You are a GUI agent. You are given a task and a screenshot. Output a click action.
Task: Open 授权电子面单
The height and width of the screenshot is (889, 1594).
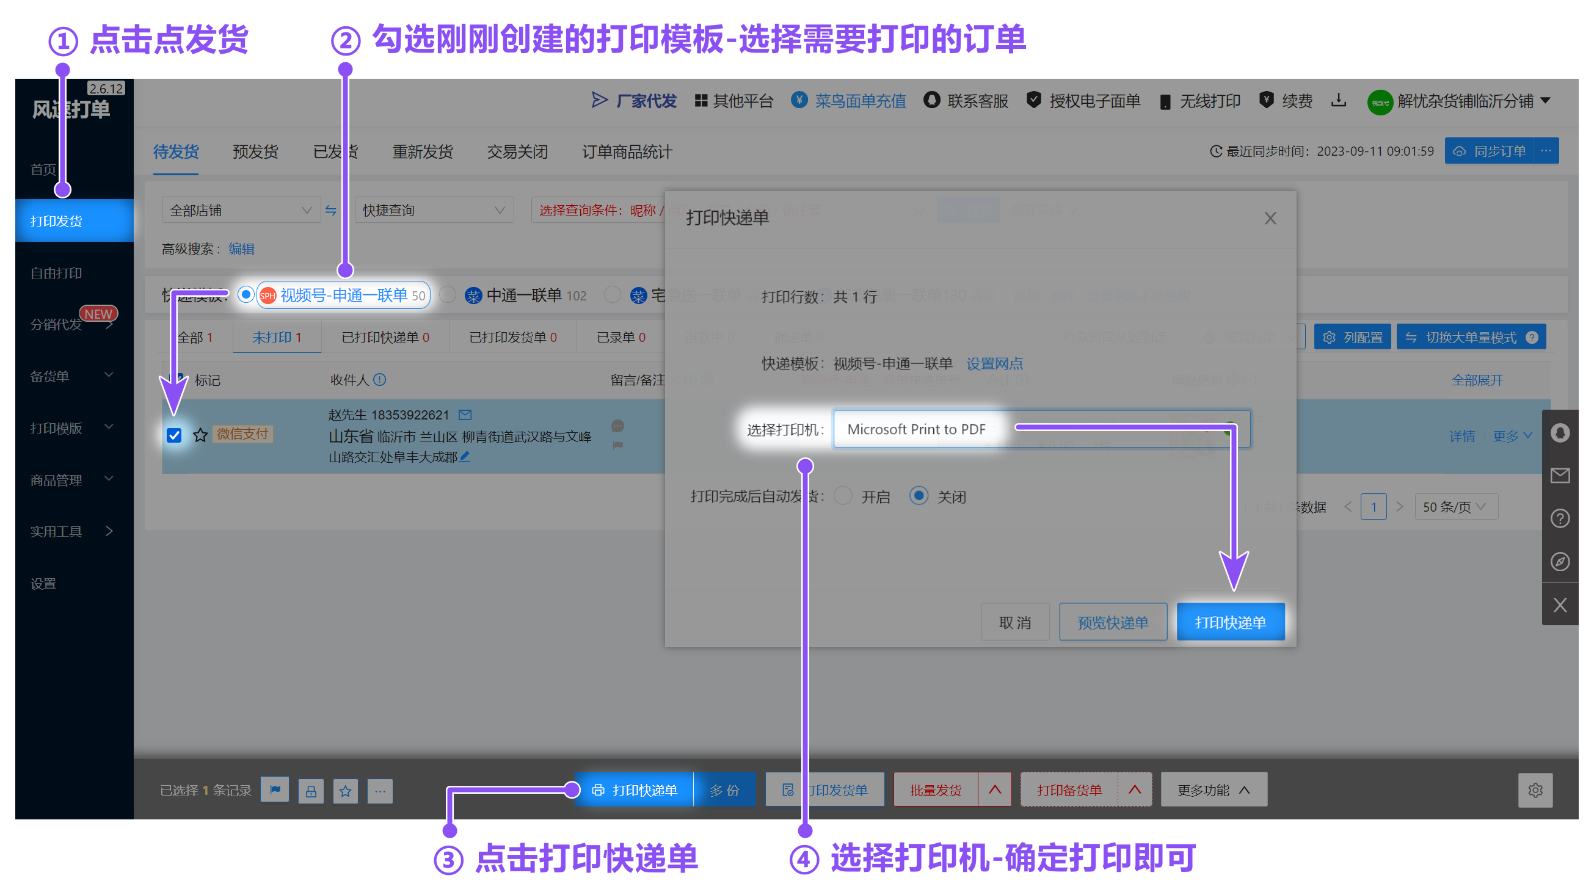click(1083, 100)
